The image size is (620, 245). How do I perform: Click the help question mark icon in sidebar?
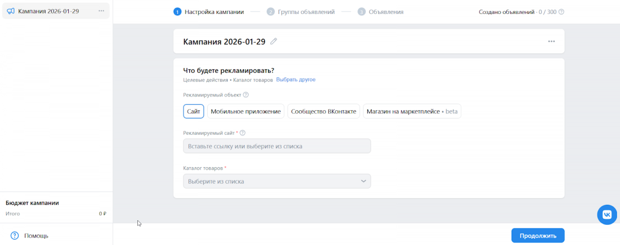coord(14,236)
